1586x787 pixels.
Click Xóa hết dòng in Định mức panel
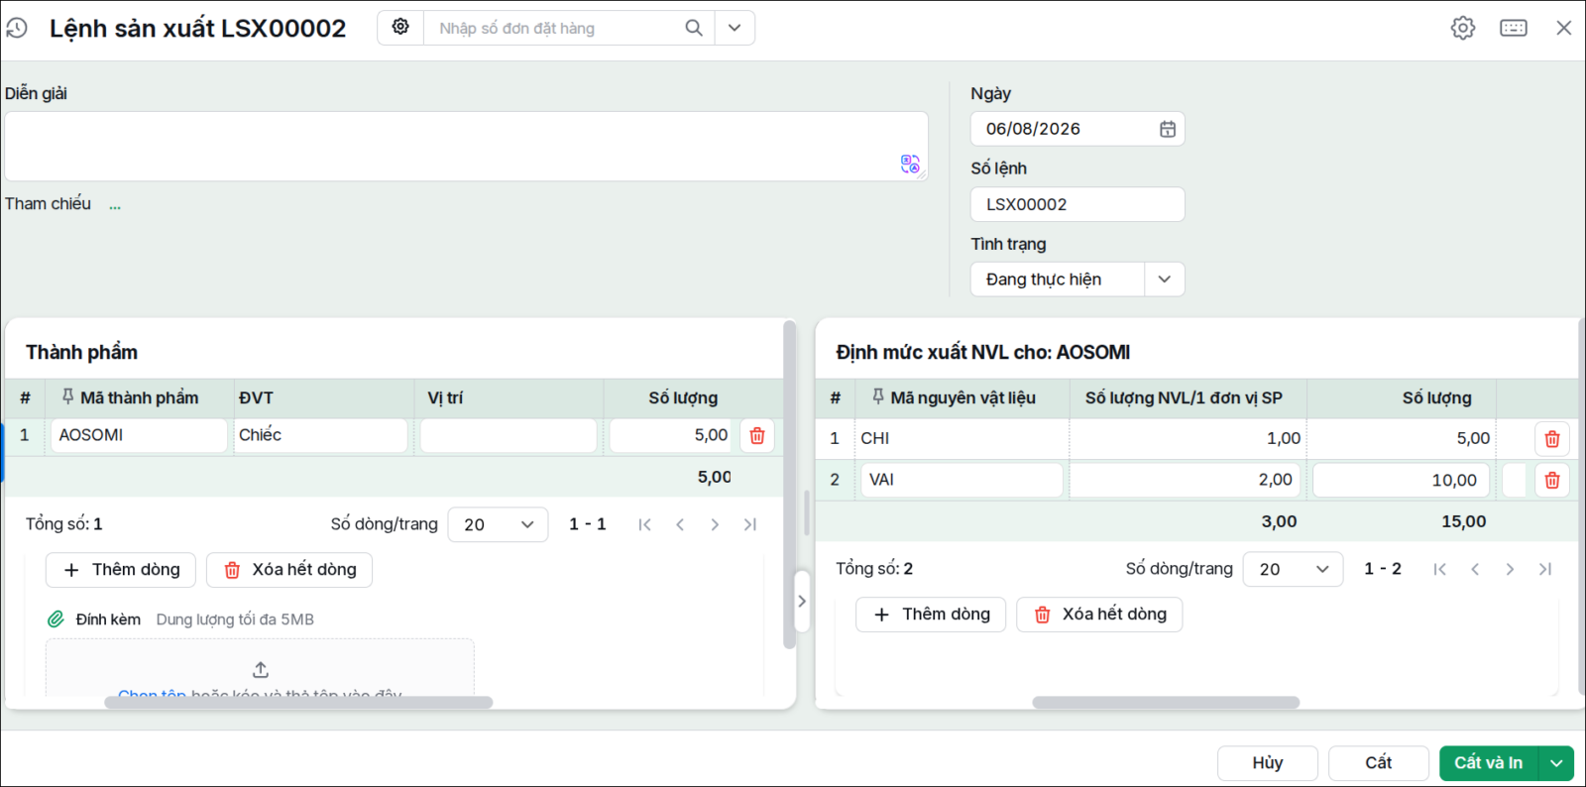coord(1099,615)
